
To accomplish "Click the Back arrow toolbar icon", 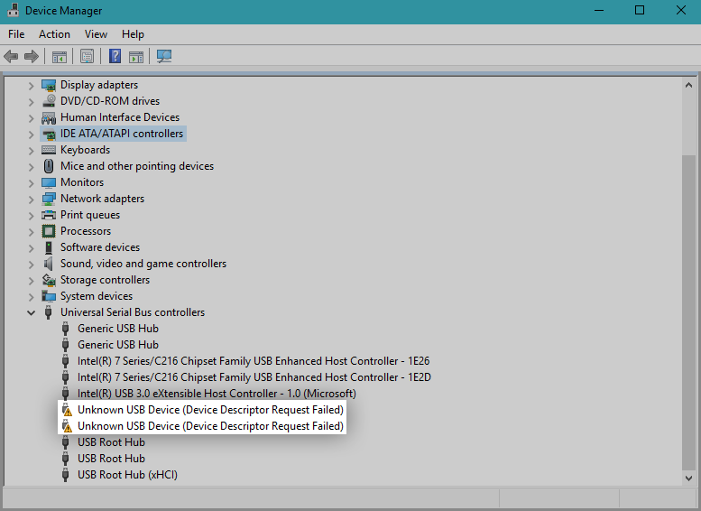I will point(11,56).
